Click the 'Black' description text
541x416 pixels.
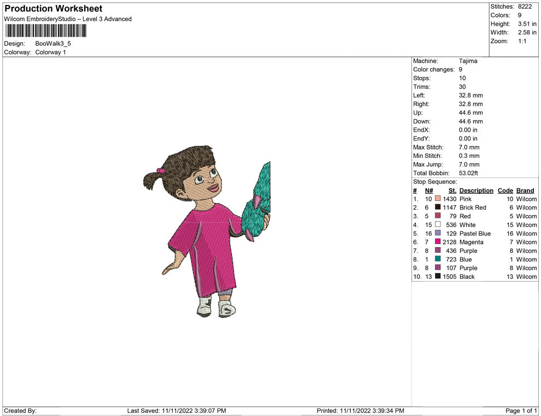[467, 276]
